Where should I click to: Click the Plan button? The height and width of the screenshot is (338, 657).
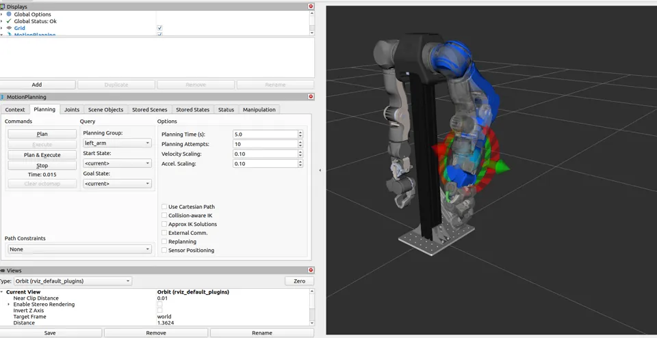click(x=42, y=135)
